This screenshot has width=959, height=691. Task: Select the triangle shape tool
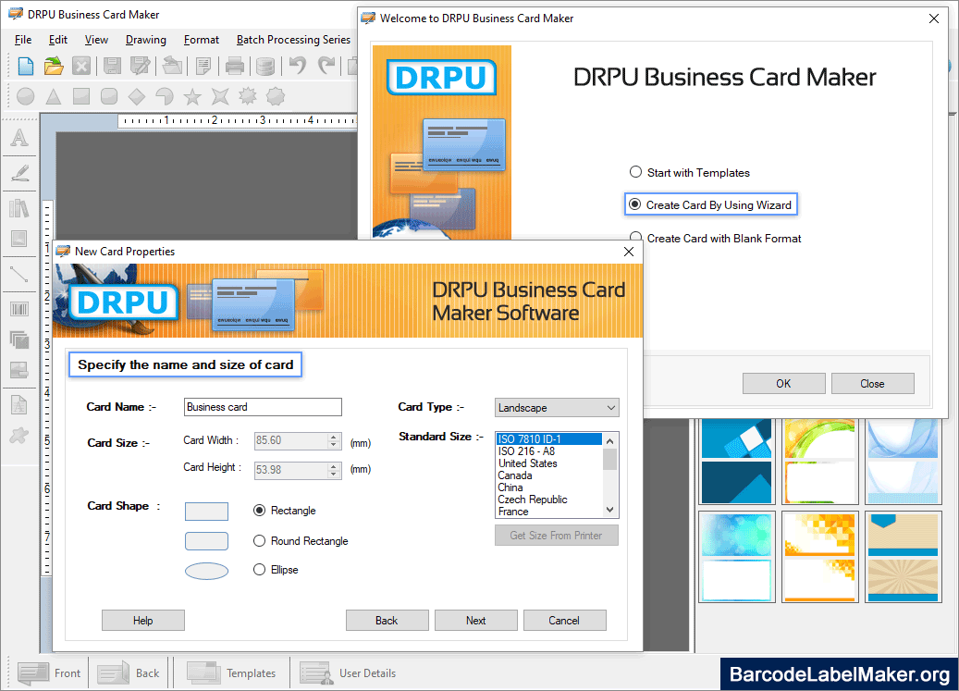pyautogui.click(x=54, y=96)
